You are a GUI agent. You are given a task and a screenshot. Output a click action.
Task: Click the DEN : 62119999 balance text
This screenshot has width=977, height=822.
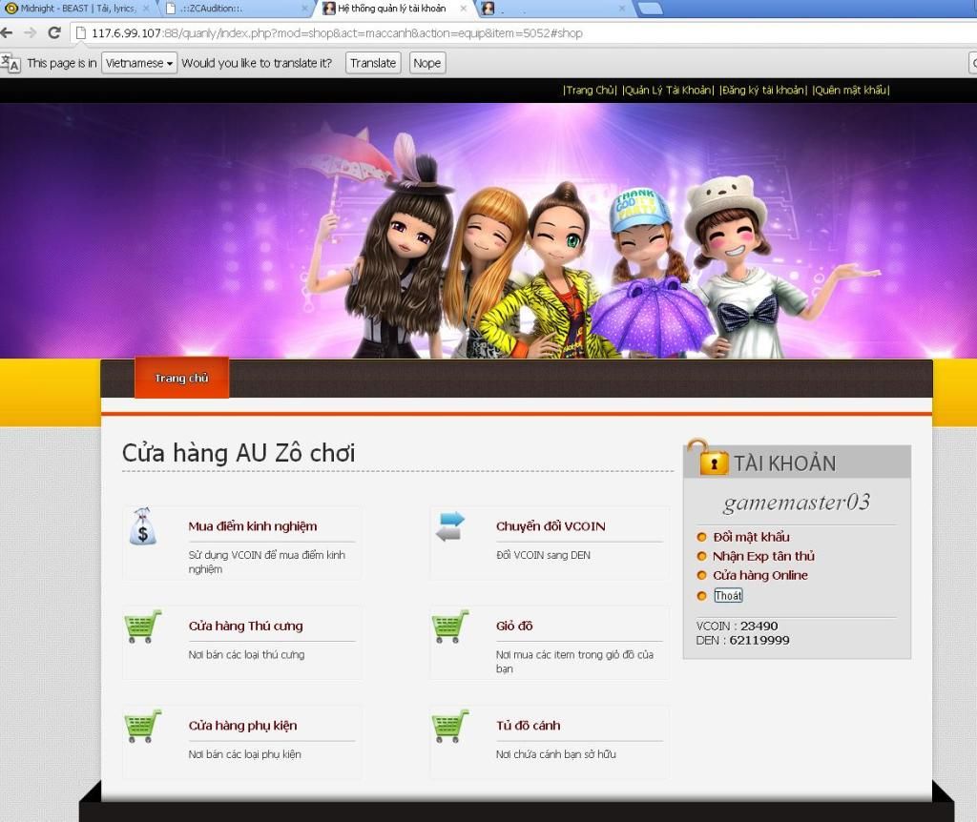pyautogui.click(x=742, y=640)
